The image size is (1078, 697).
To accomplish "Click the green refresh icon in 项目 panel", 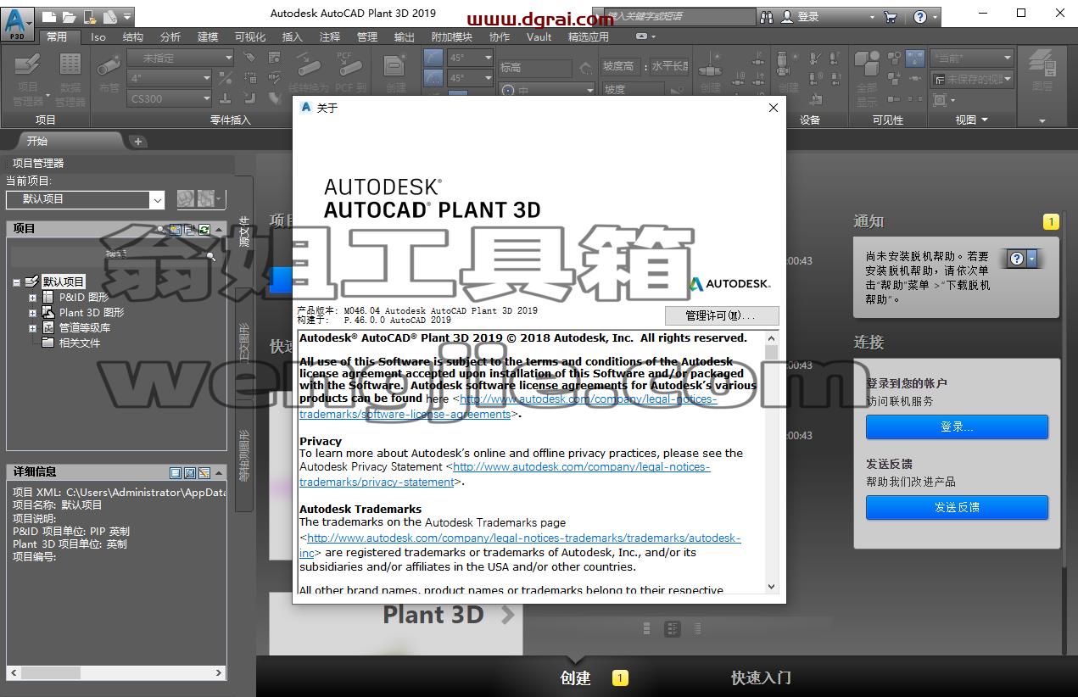I will click(204, 229).
